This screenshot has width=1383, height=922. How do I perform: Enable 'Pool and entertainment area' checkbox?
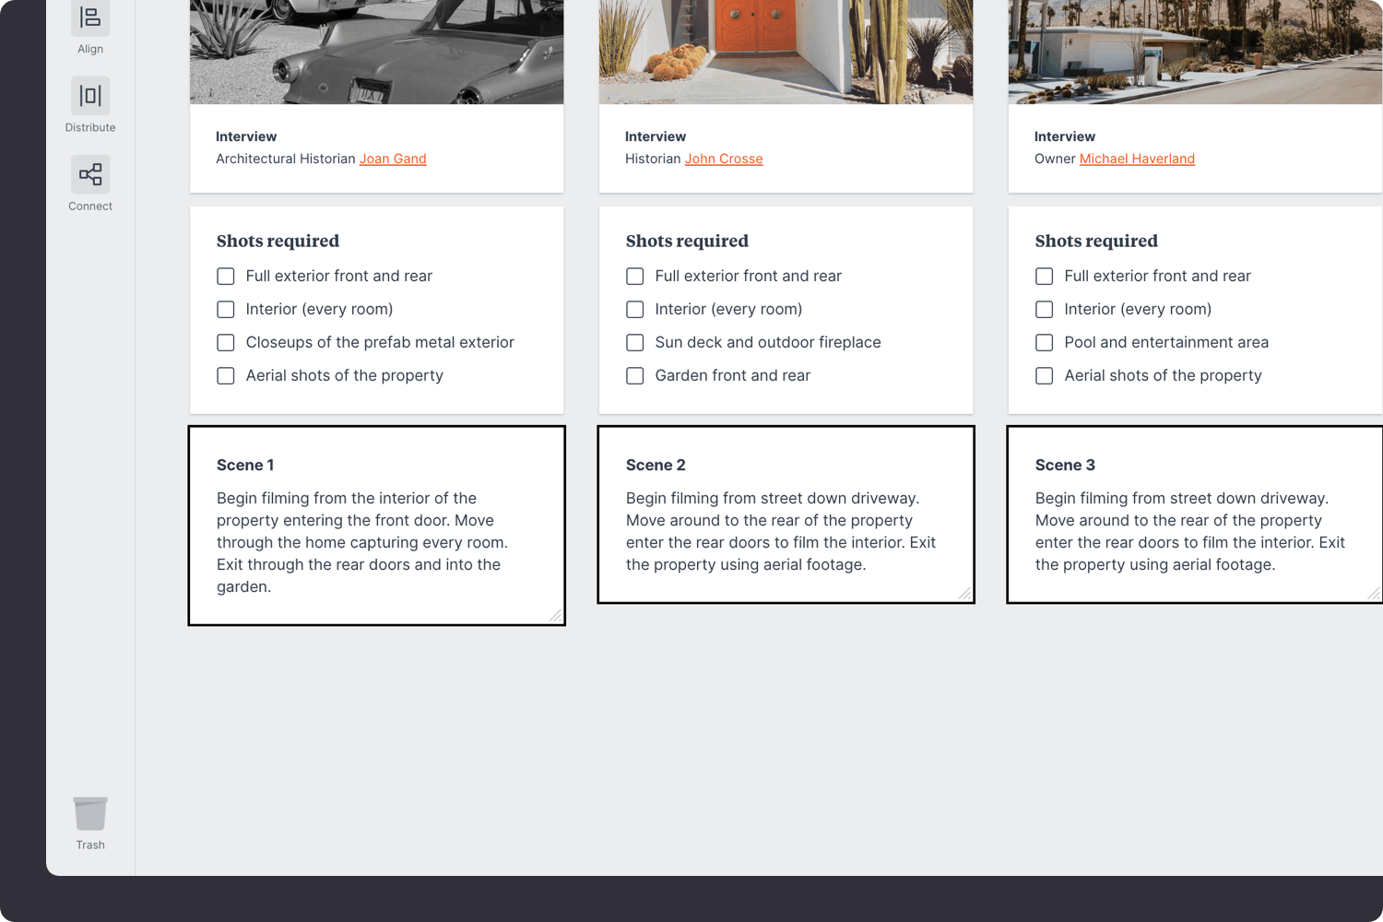click(1045, 343)
